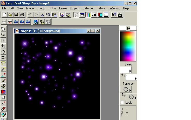Click the PNG export icon
This screenshot has width=191, height=120.
(28, 22)
